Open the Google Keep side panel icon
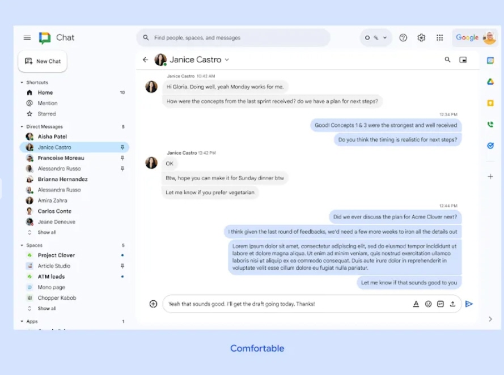 pos(490,103)
